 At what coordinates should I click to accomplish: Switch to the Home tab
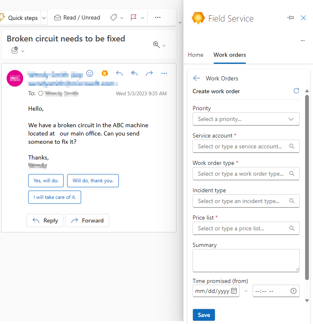click(x=195, y=55)
